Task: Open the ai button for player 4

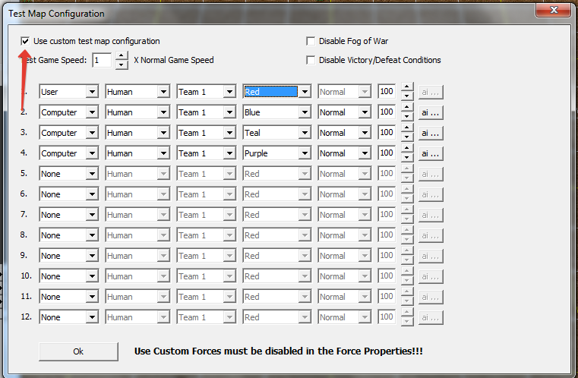Action: (x=430, y=153)
